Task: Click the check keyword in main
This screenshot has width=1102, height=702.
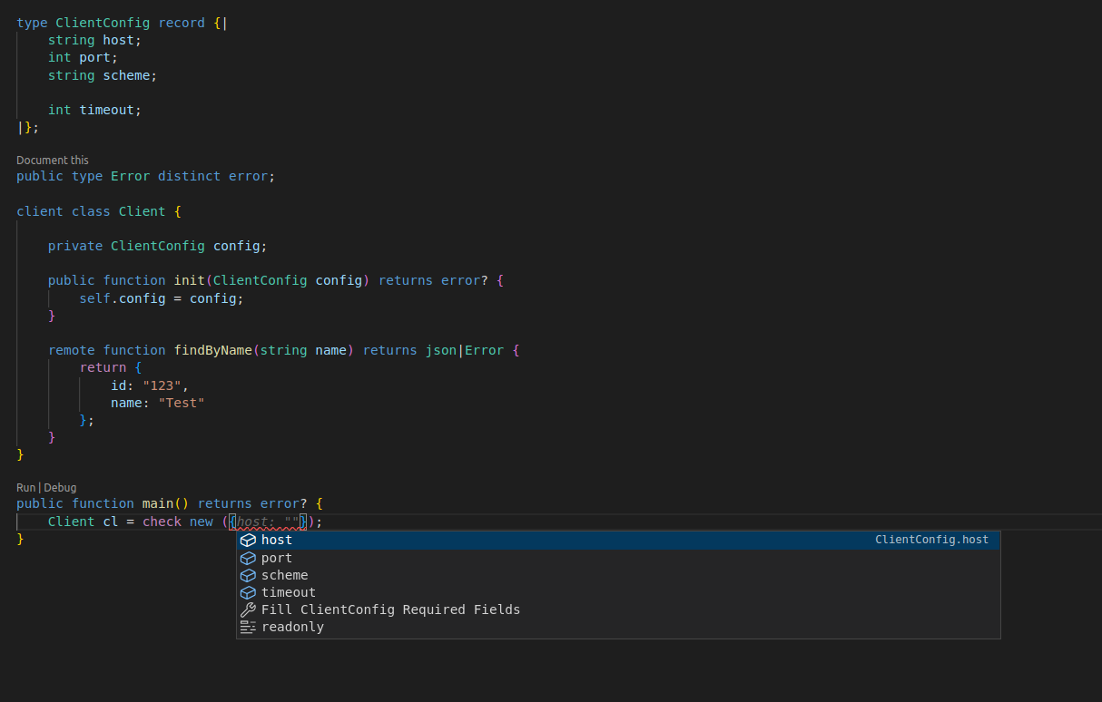Action: [x=162, y=522]
